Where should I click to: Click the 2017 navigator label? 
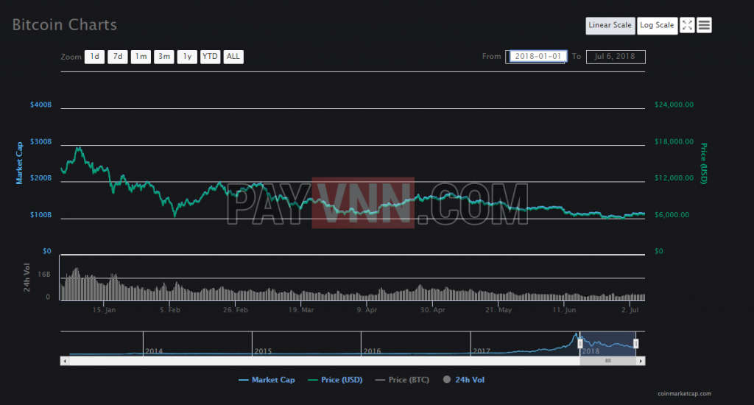(482, 351)
